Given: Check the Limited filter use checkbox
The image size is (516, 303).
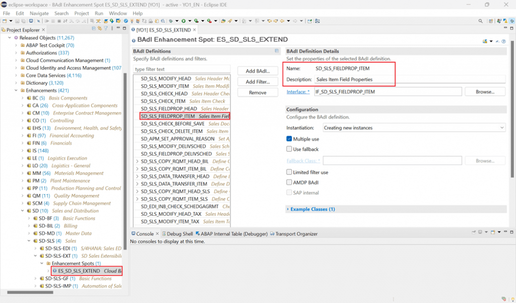Looking at the screenshot, I should pos(289,172).
